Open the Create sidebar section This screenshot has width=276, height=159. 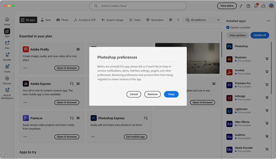7,69
